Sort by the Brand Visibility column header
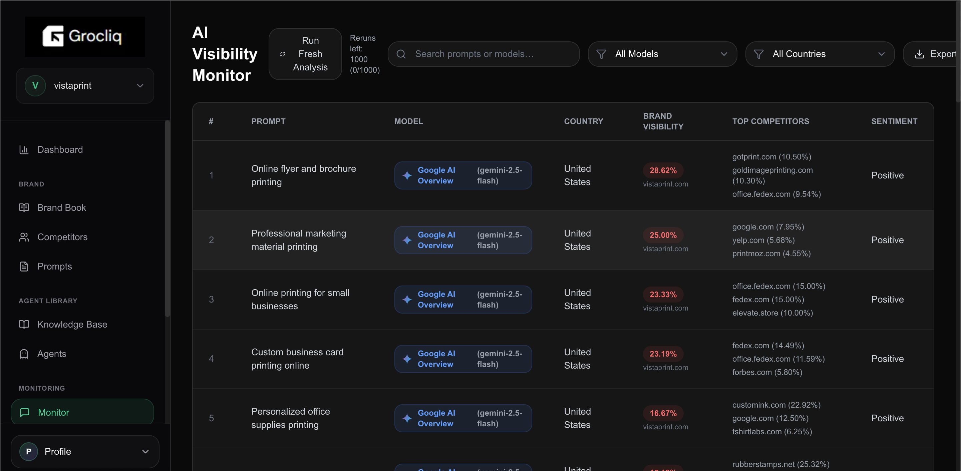Image resolution: width=961 pixels, height=471 pixels. pyautogui.click(x=663, y=121)
